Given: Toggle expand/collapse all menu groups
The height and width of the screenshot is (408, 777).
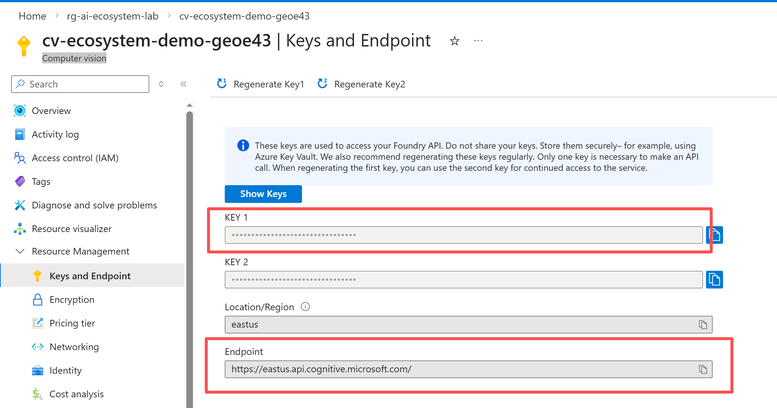Looking at the screenshot, I should (161, 84).
